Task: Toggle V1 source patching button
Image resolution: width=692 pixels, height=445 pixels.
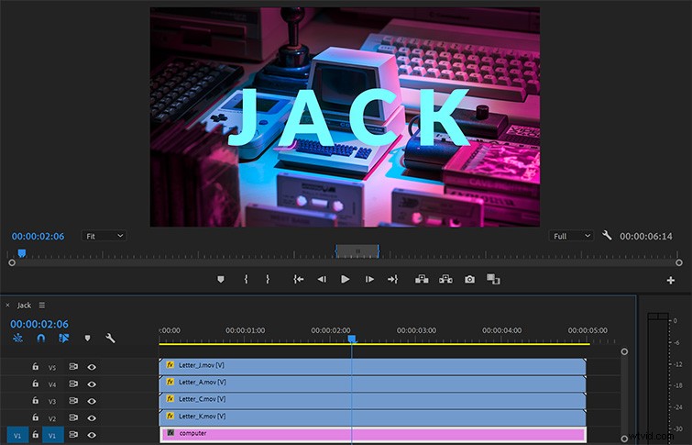Action: pyautogui.click(x=17, y=435)
